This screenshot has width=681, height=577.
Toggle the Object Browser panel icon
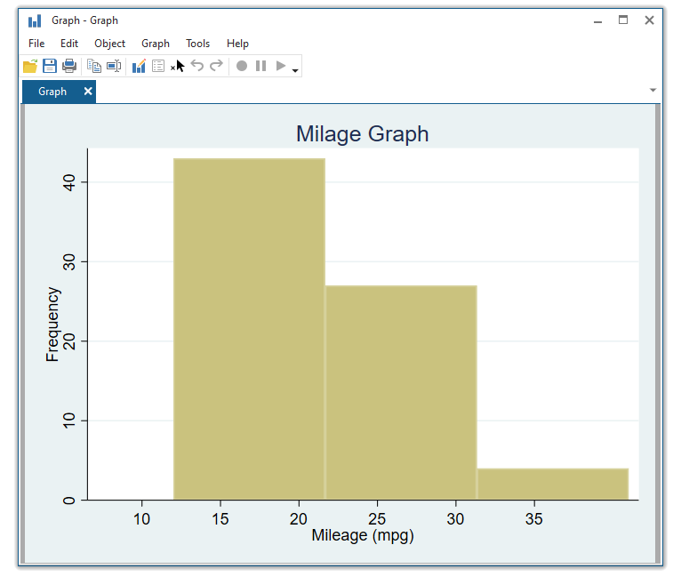coord(158,66)
